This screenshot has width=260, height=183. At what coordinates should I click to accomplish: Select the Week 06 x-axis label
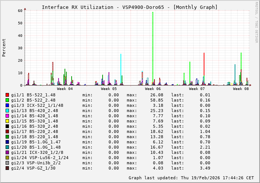pos(153,89)
